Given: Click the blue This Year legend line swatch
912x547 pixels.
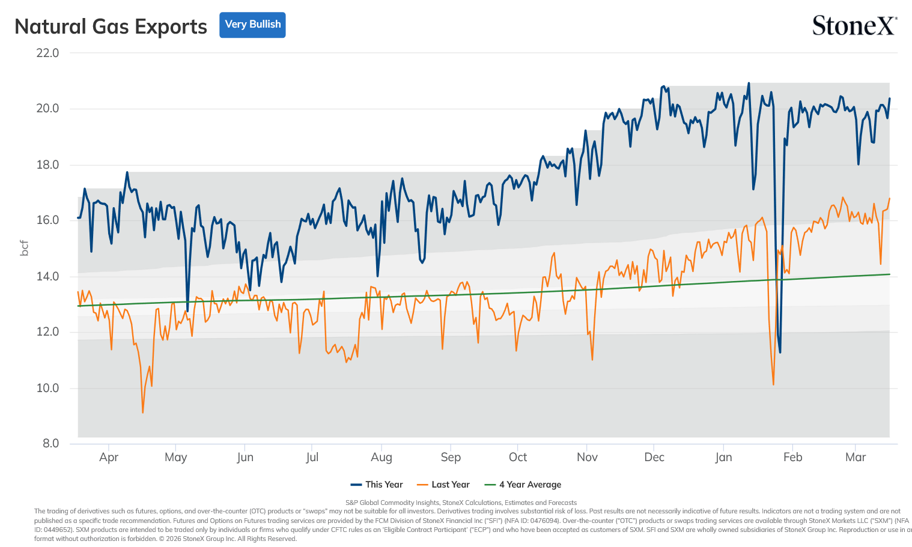Looking at the screenshot, I should pos(356,485).
